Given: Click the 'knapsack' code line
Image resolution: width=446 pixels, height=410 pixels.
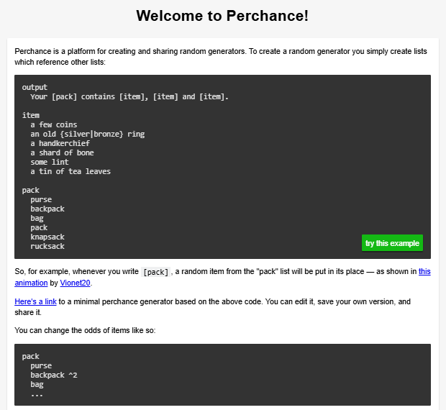Looking at the screenshot, I should (47, 237).
